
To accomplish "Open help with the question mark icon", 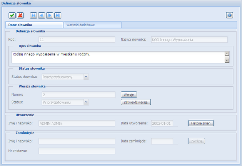I will coord(229,15).
